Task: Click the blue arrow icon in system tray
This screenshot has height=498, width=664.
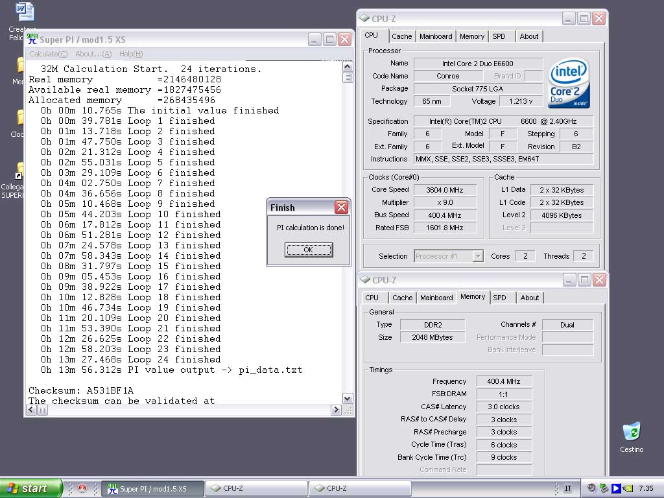Action: tap(616, 488)
